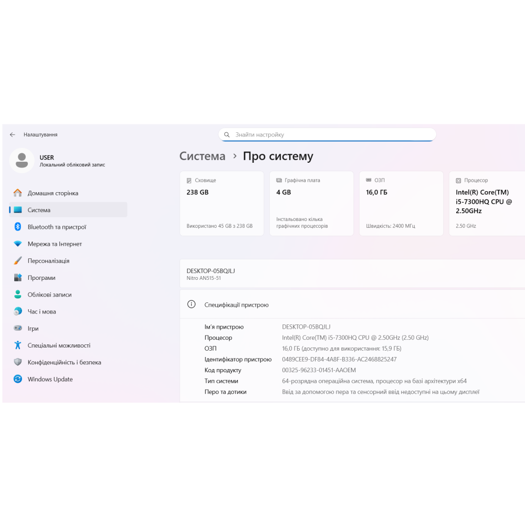Click the search magnifier icon
Screen dimensions: 525x525
click(x=227, y=135)
